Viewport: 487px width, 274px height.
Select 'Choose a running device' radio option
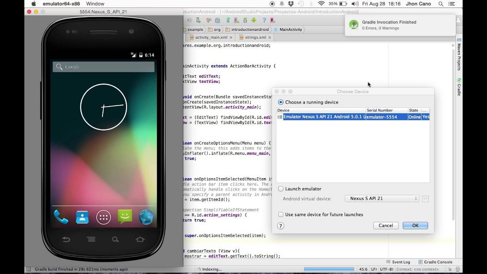pos(281,102)
